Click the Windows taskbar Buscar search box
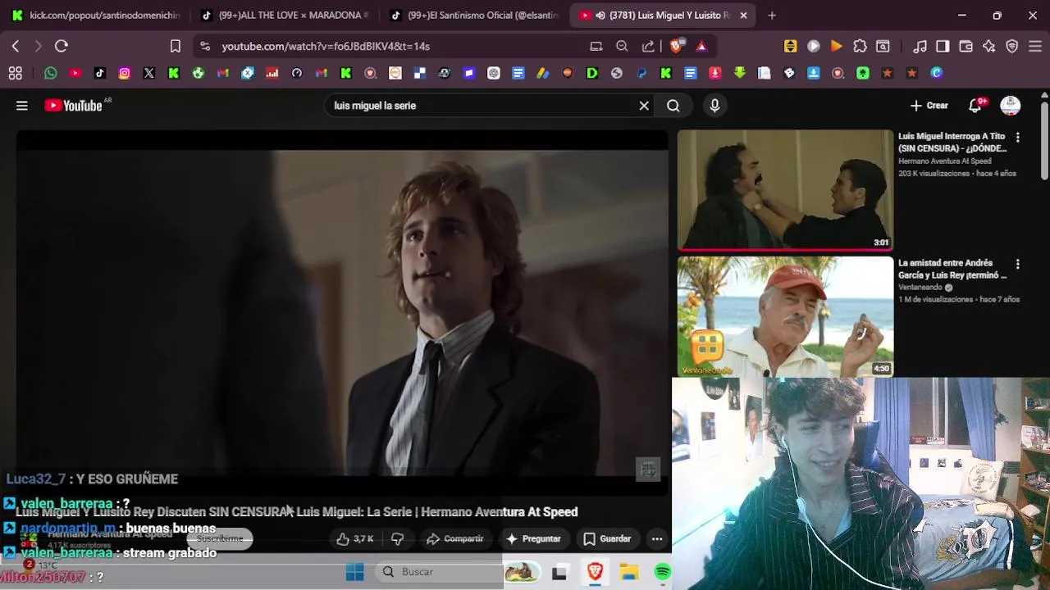Image resolution: width=1050 pixels, height=590 pixels. pos(439,572)
